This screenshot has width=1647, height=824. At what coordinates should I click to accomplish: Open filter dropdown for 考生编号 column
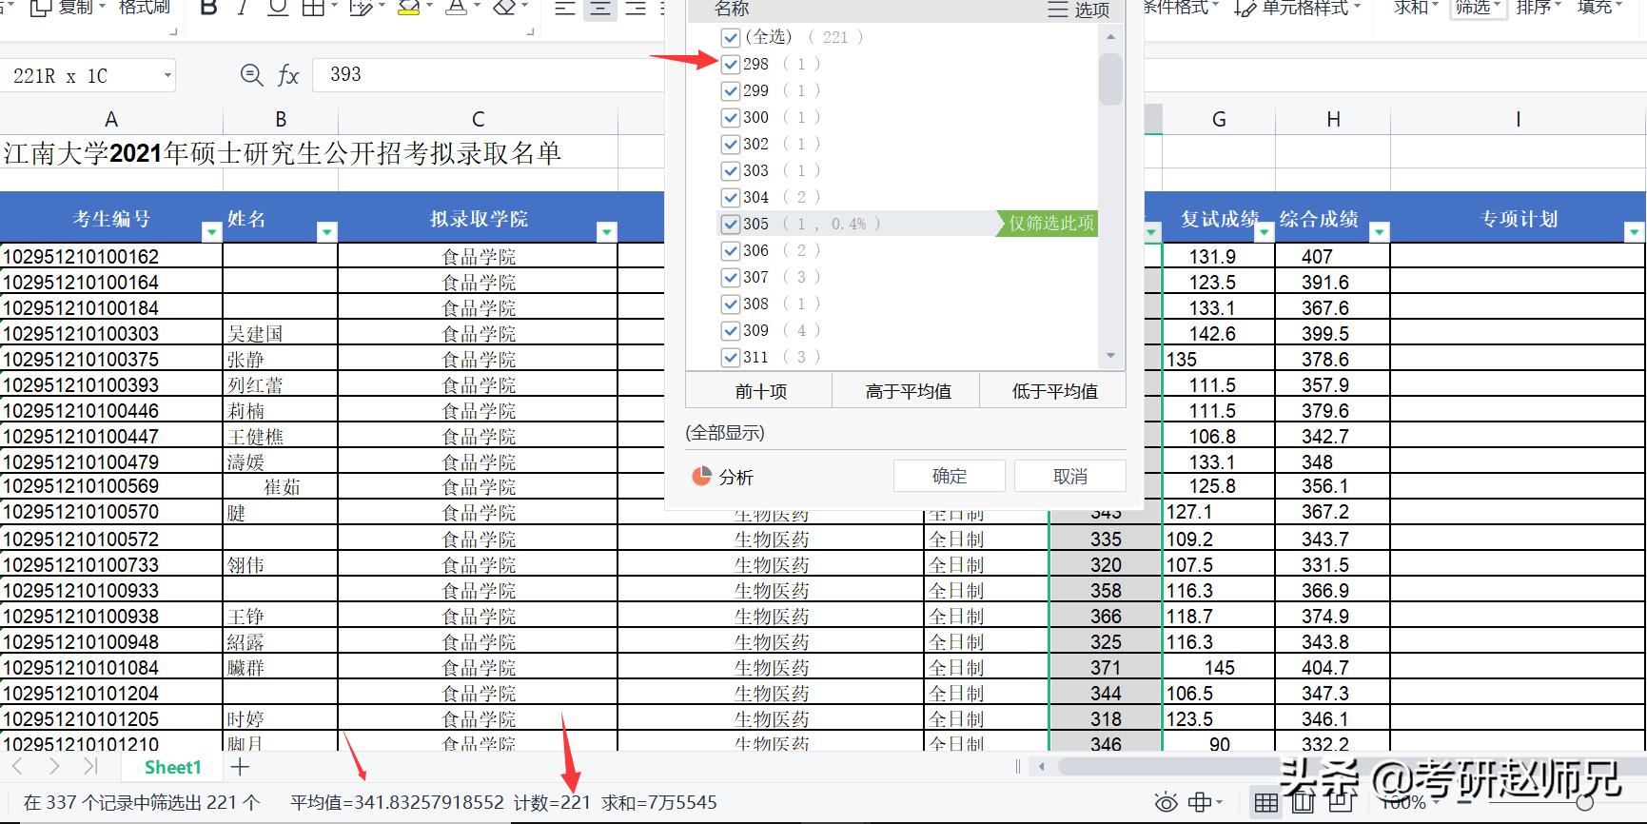click(x=210, y=231)
